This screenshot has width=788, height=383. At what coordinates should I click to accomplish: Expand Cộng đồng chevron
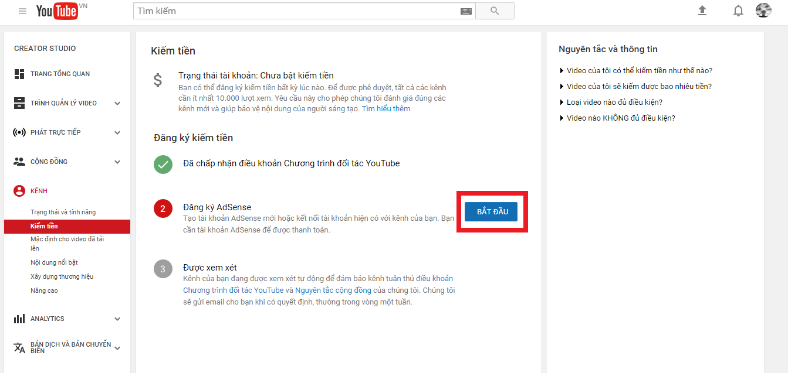tap(117, 162)
